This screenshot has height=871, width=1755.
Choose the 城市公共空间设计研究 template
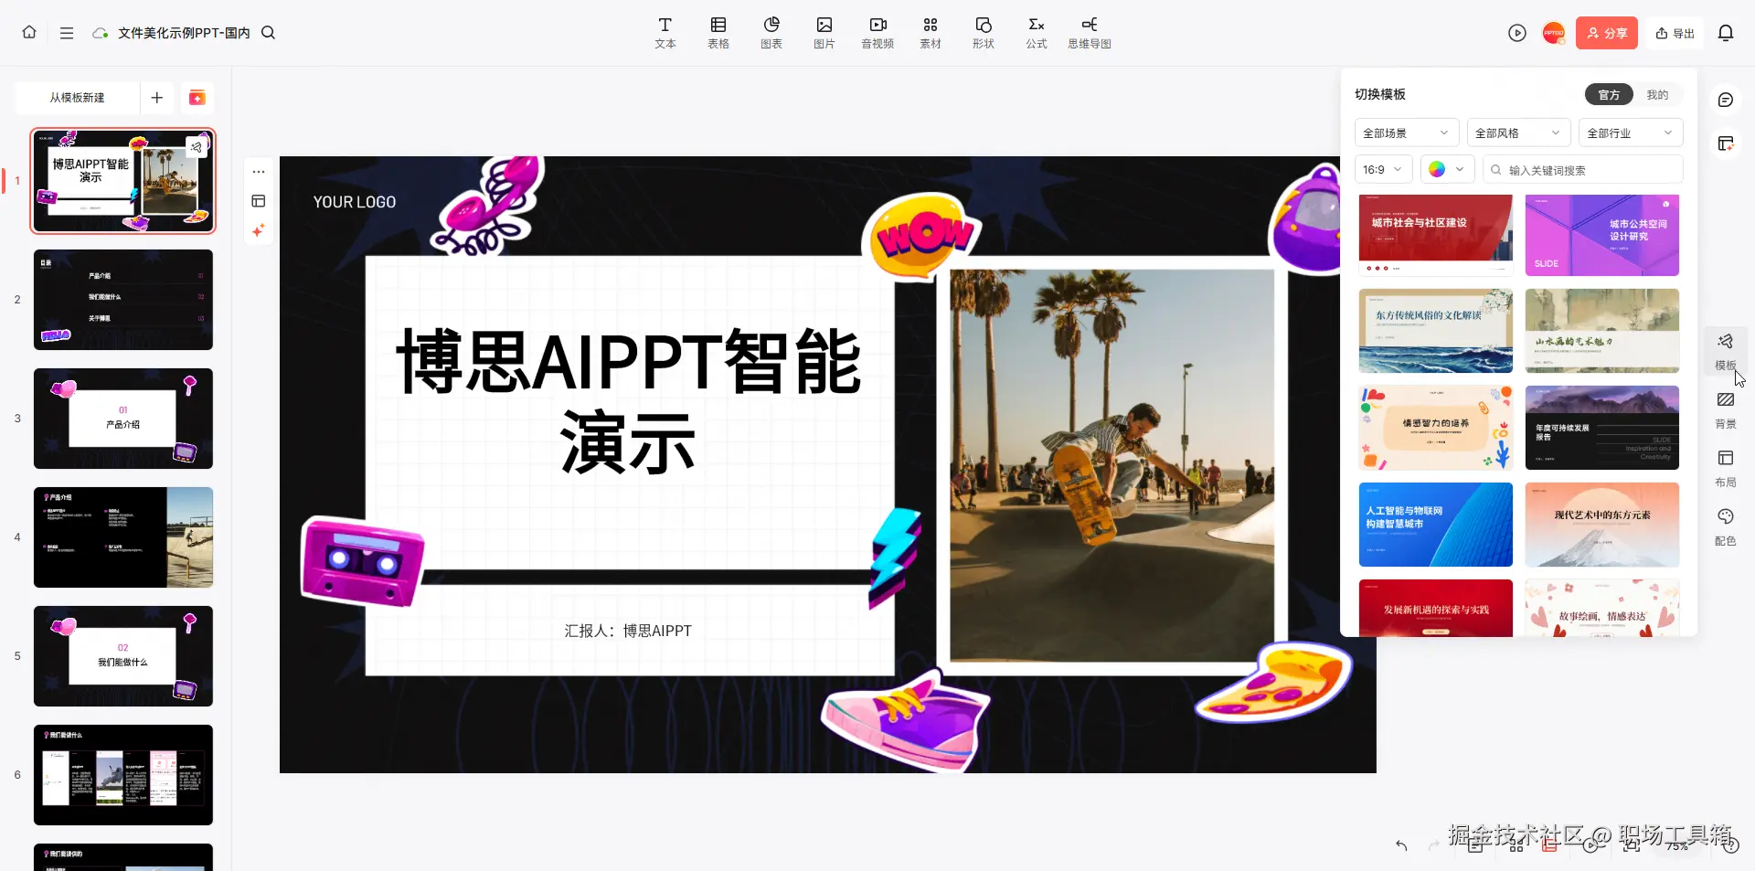click(x=1602, y=235)
